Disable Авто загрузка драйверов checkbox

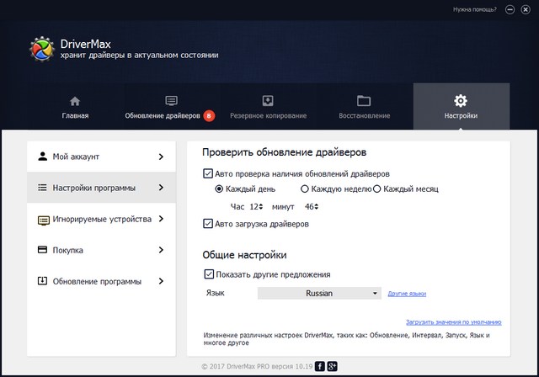[208, 224]
